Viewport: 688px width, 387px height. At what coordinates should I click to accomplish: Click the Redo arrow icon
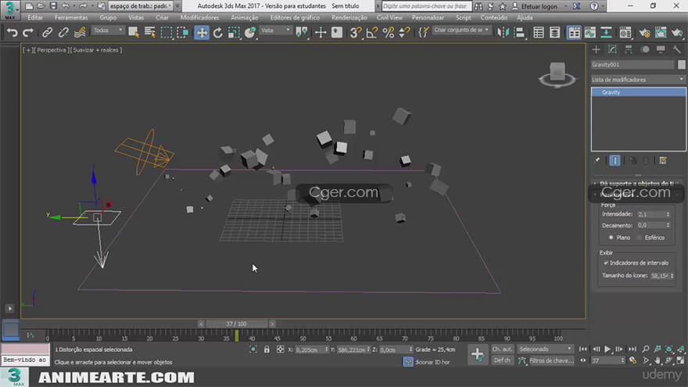[x=28, y=33]
